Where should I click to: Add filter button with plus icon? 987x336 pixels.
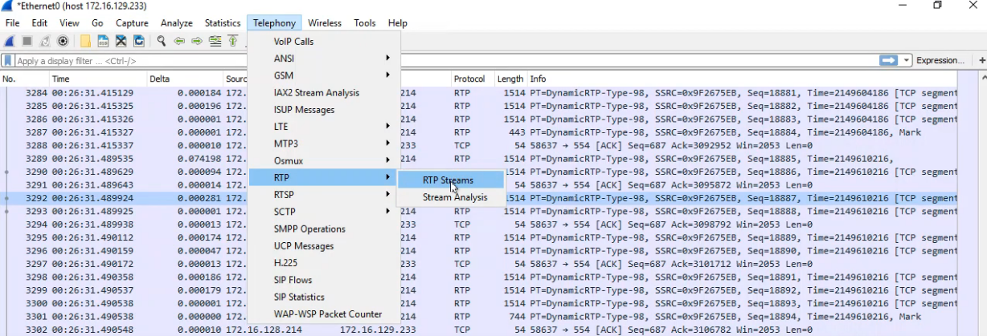[981, 60]
